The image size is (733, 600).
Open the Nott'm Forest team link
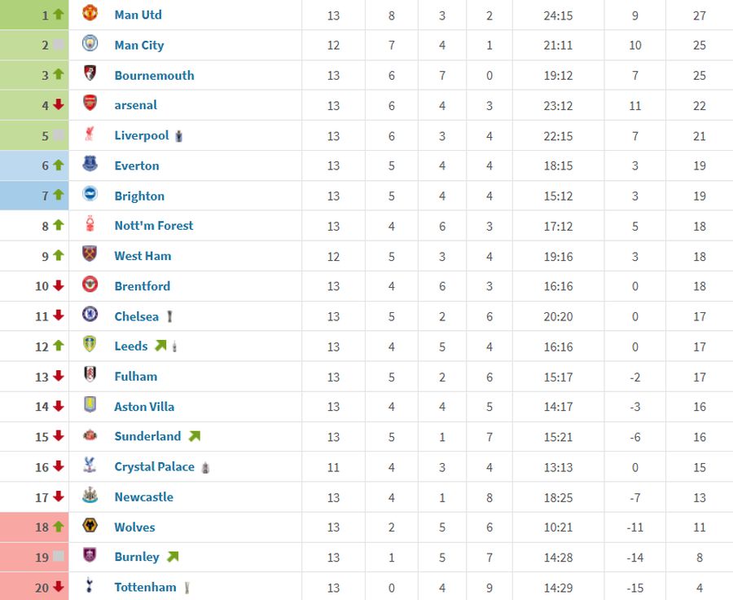pos(154,226)
